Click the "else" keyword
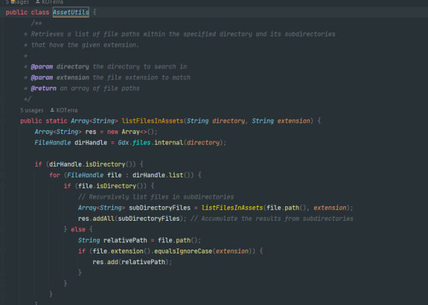428x305 pixels. click(78, 230)
